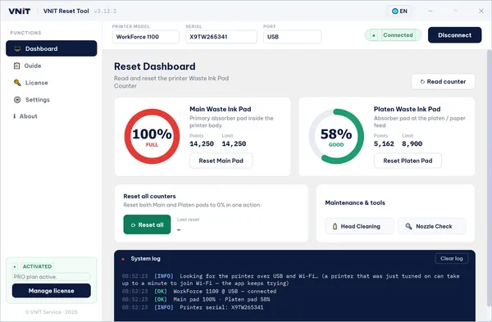Click the Printer Model field
Image resolution: width=492 pixels, height=322 pixels.
(x=146, y=37)
